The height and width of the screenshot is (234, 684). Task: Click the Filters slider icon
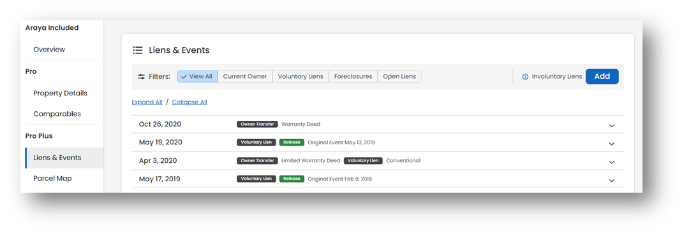pos(142,76)
